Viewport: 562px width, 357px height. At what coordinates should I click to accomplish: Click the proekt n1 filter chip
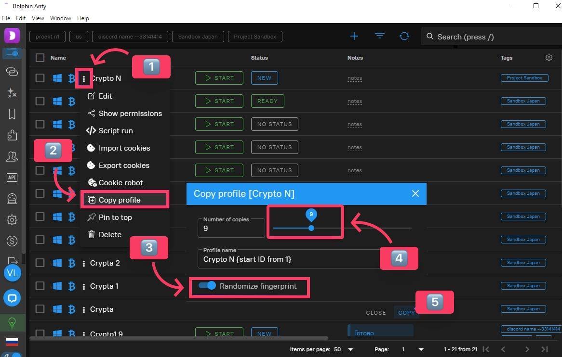click(x=47, y=37)
